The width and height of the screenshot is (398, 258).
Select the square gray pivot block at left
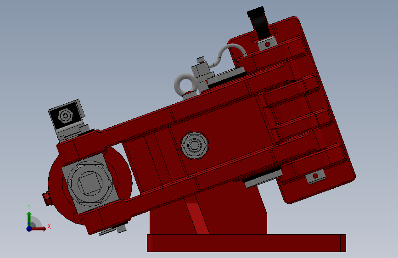click(x=90, y=183)
